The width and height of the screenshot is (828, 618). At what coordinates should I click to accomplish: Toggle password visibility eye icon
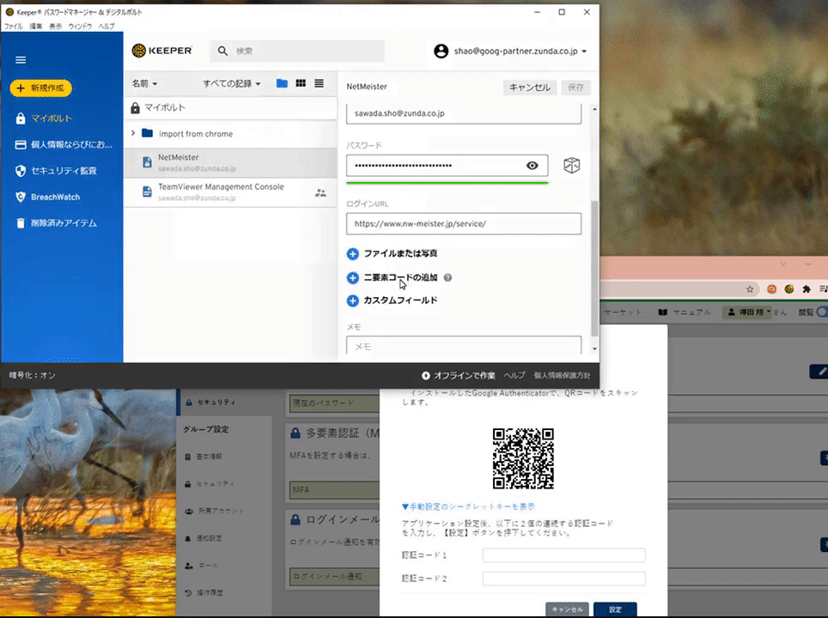coord(533,166)
